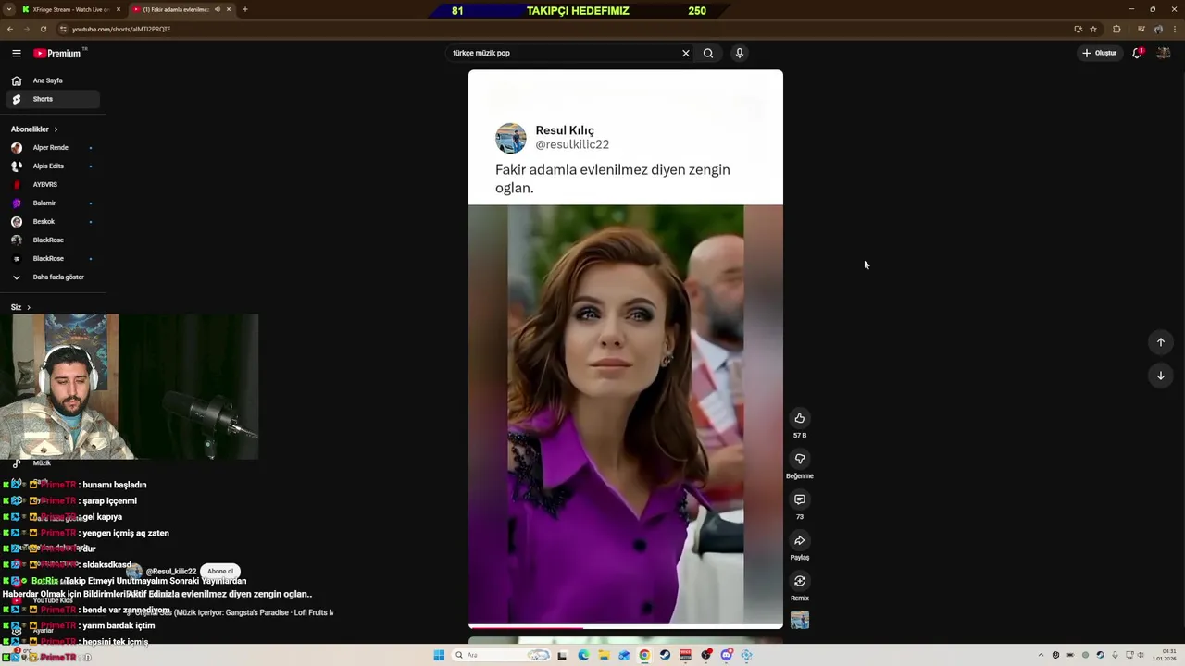The height and width of the screenshot is (666, 1185).
Task: Select Shorts in the sidebar
Action: coord(52,99)
